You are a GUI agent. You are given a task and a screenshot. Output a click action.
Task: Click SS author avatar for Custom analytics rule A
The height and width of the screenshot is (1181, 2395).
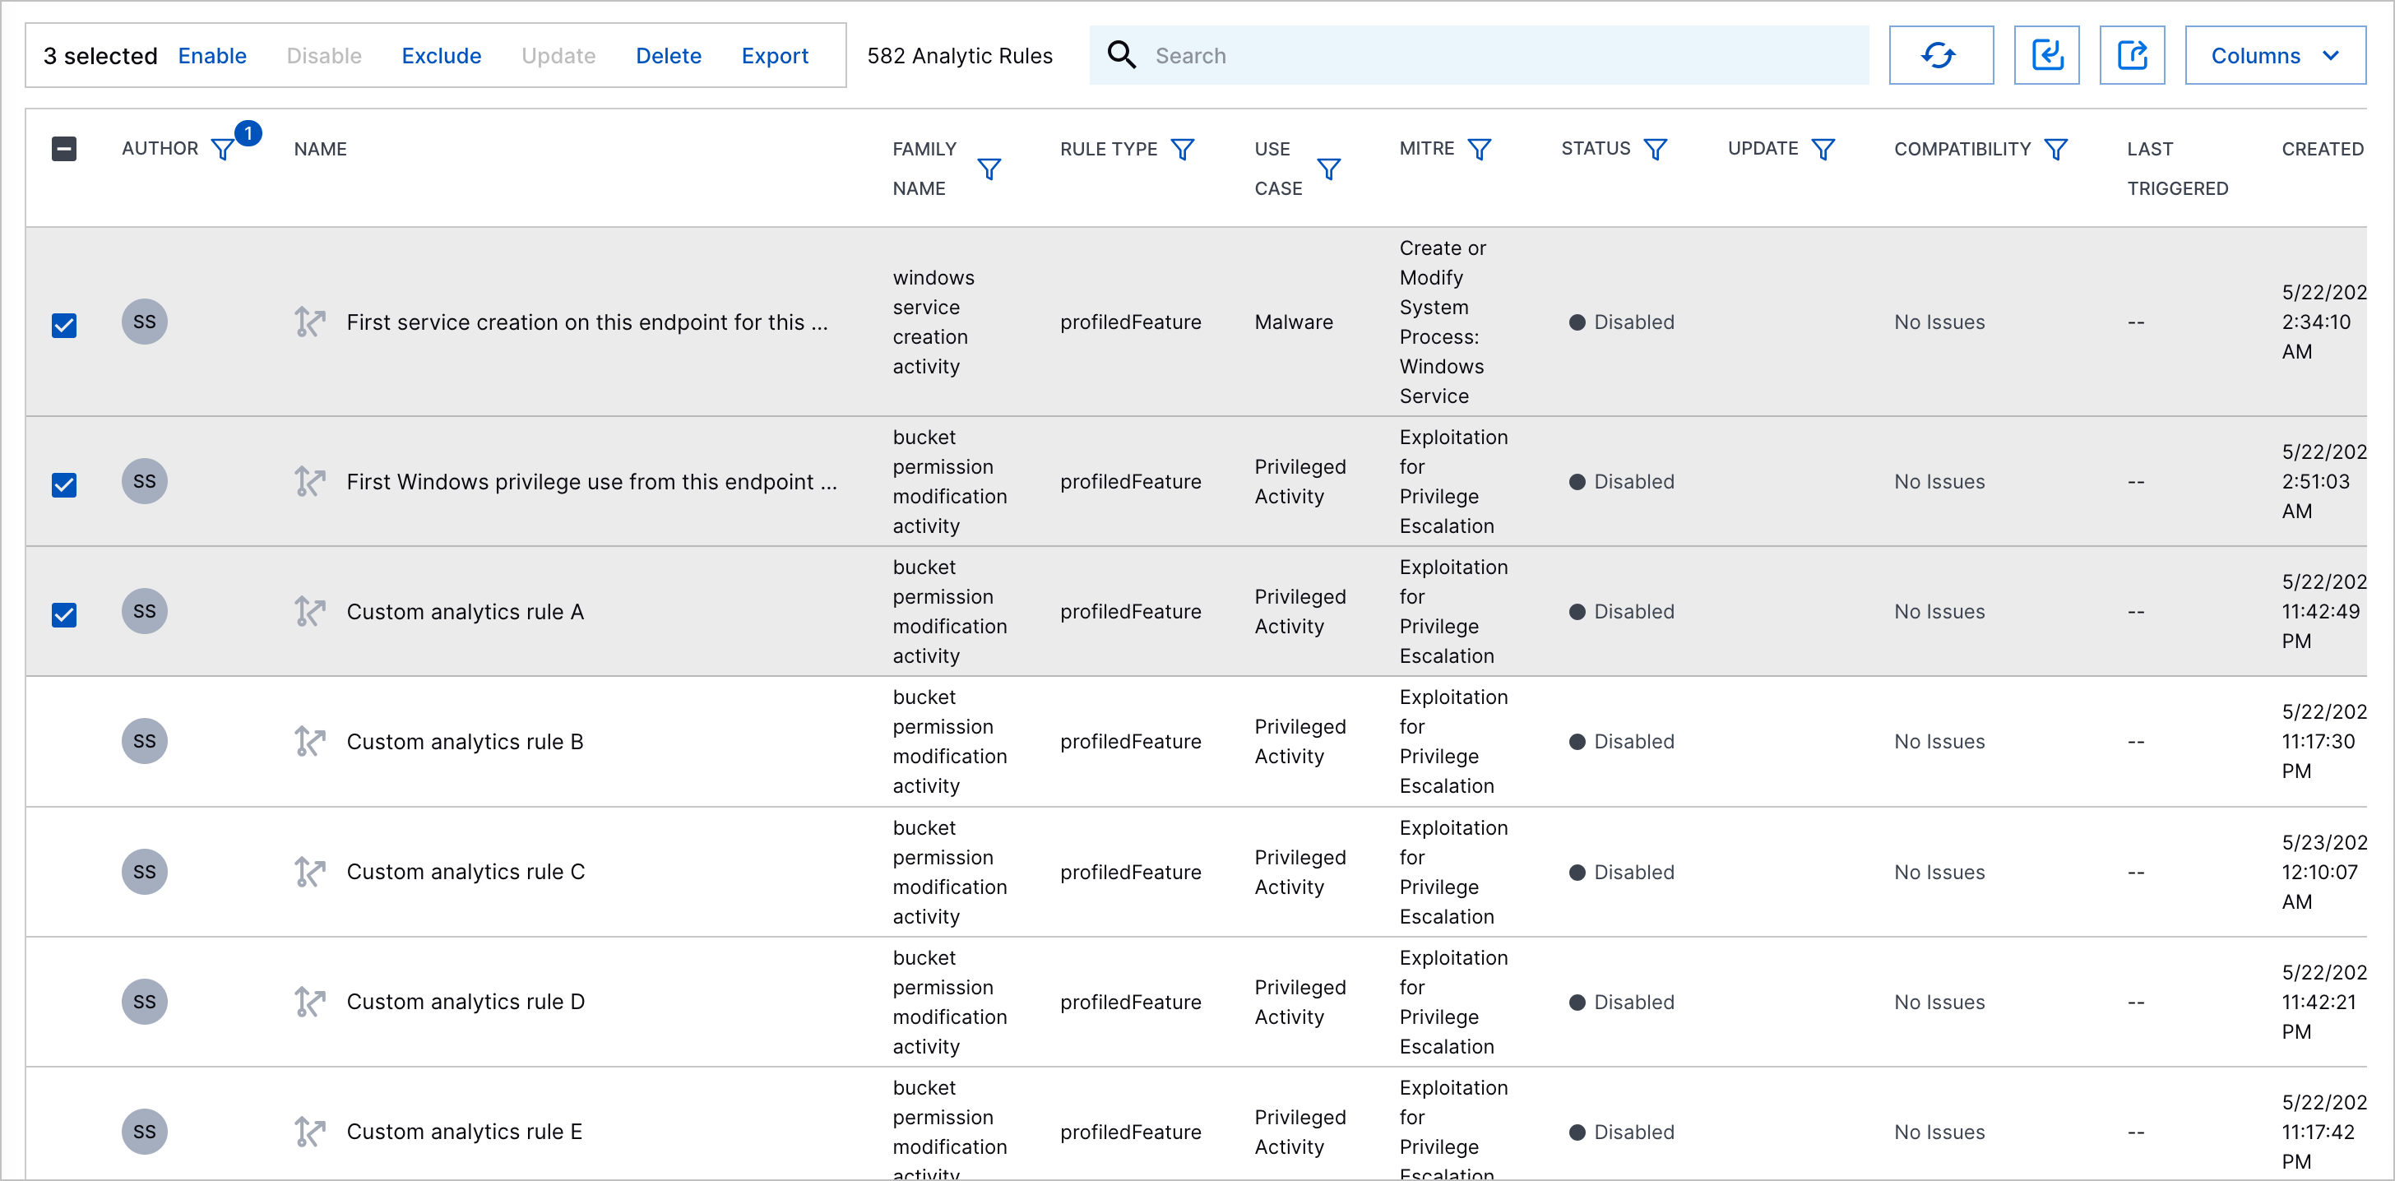145,612
